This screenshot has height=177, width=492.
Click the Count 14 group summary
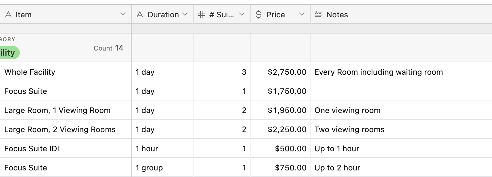(x=108, y=48)
